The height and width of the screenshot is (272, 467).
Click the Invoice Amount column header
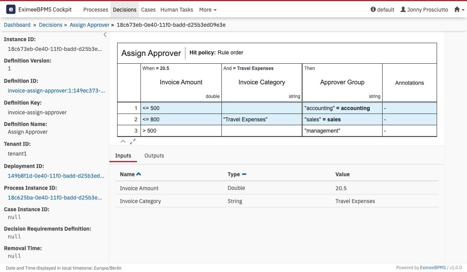point(181,82)
